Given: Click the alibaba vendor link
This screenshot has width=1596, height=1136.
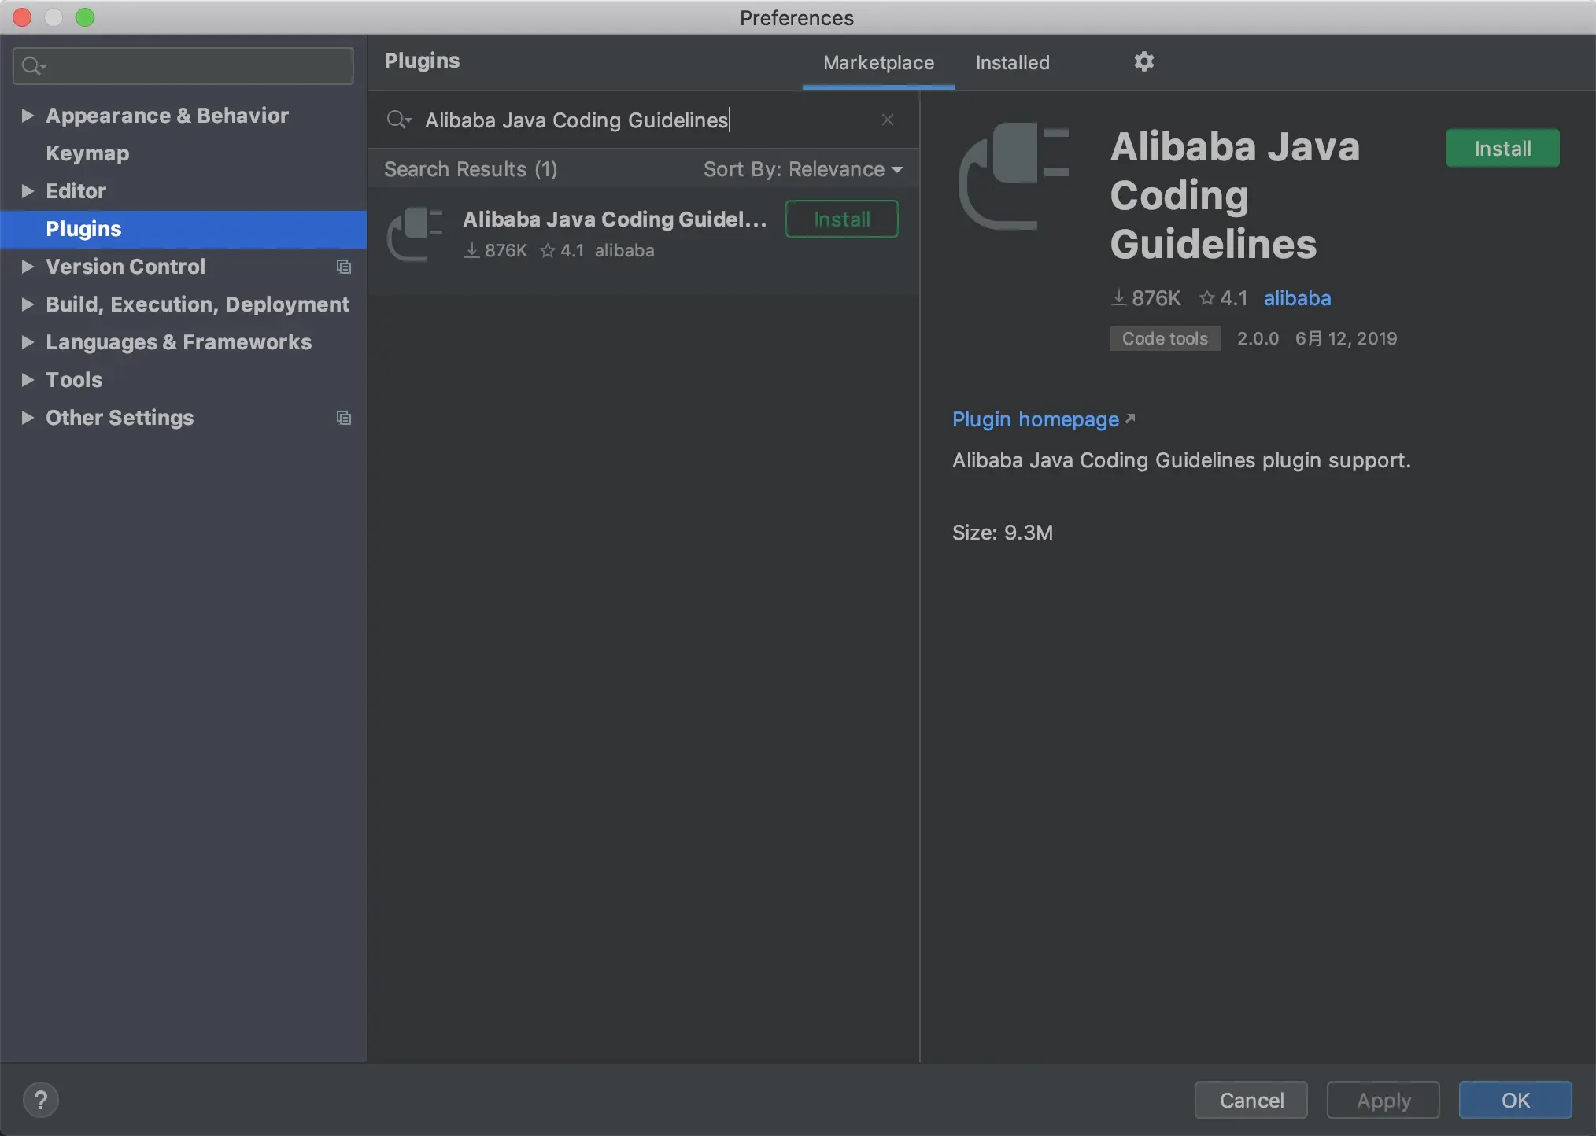Looking at the screenshot, I should pyautogui.click(x=1297, y=298).
